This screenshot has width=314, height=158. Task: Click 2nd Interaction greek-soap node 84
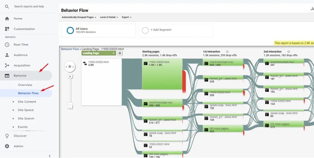[x=283, y=114]
